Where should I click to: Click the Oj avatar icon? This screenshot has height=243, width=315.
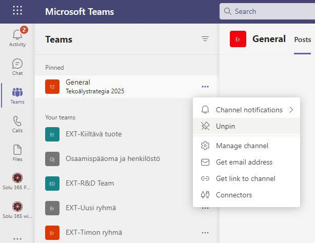[x=52, y=159]
